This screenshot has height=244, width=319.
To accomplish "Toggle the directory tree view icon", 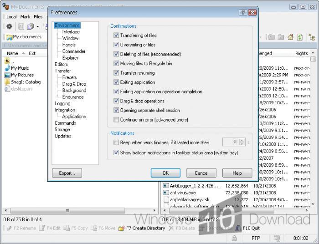I will [311, 37].
